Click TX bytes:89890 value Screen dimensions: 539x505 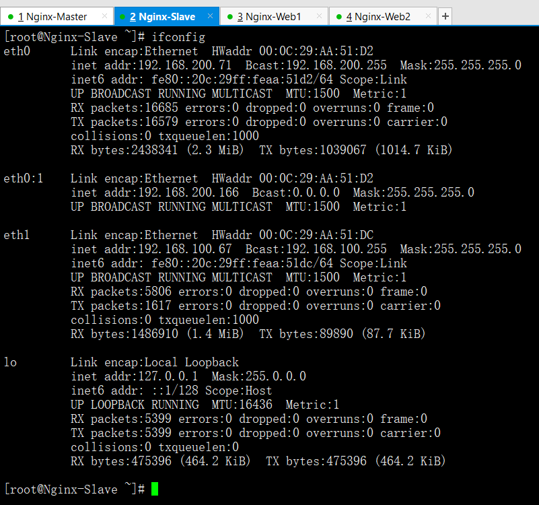click(x=306, y=334)
